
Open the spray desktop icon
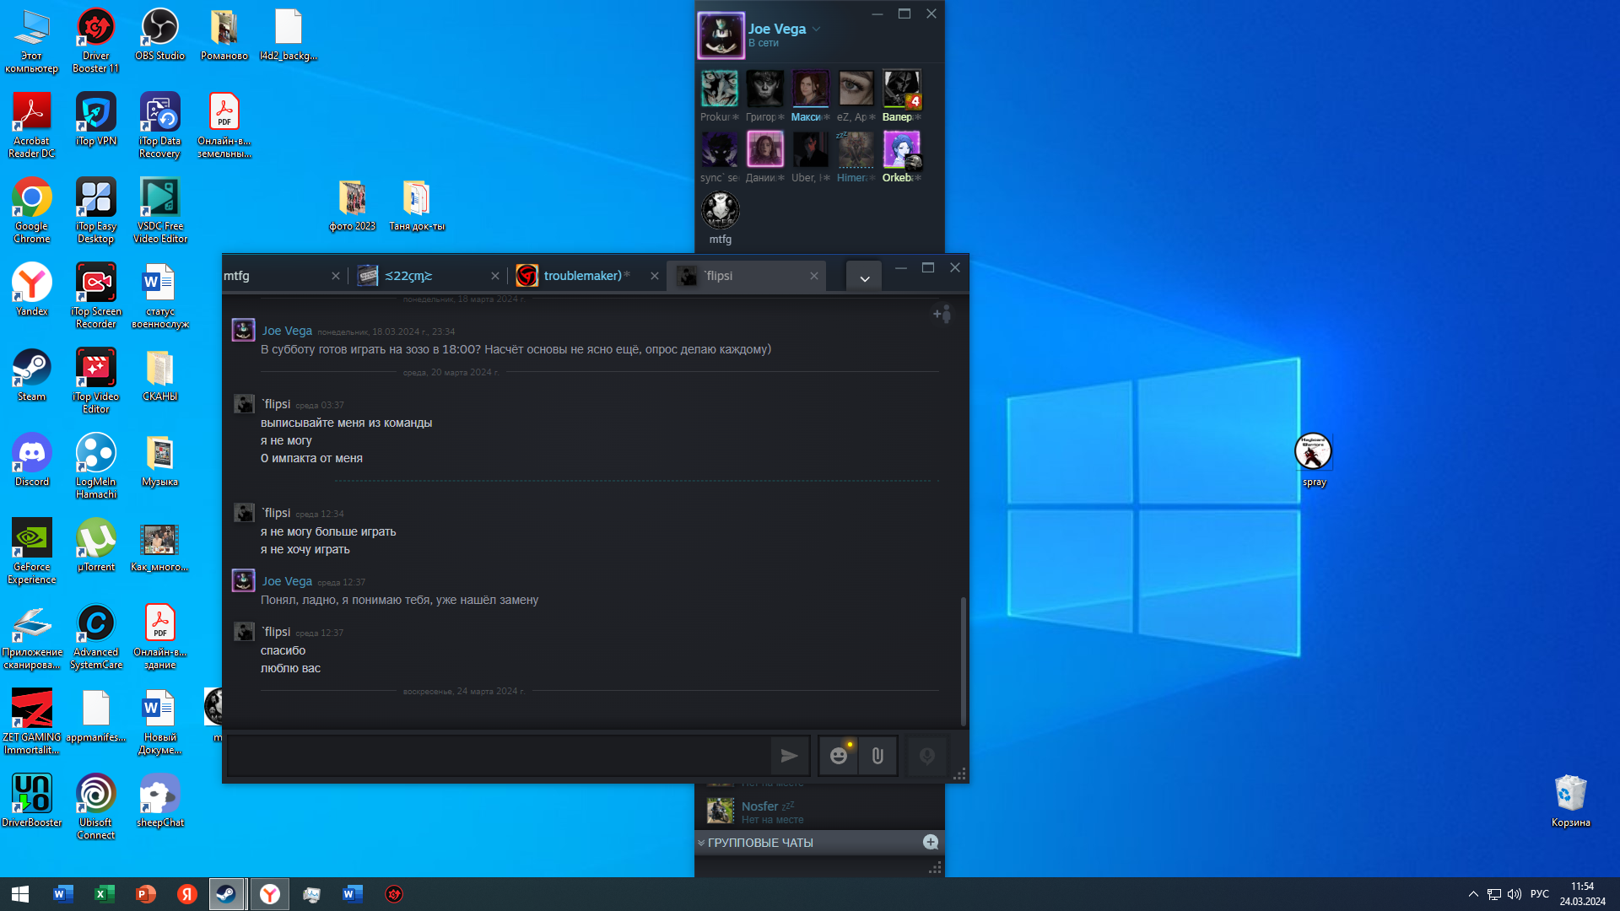tap(1314, 461)
